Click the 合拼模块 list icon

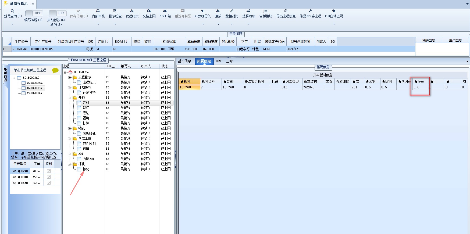point(265,11)
